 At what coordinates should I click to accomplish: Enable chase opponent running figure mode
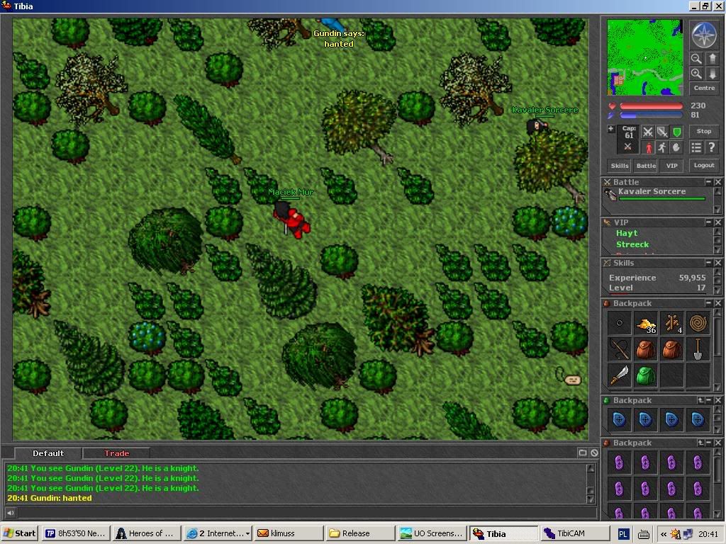(662, 147)
